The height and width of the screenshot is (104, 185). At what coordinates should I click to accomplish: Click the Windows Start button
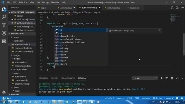tap(3, 102)
